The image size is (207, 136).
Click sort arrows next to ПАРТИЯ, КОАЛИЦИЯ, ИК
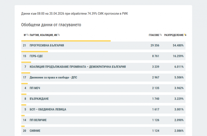pyautogui.click(x=59, y=35)
